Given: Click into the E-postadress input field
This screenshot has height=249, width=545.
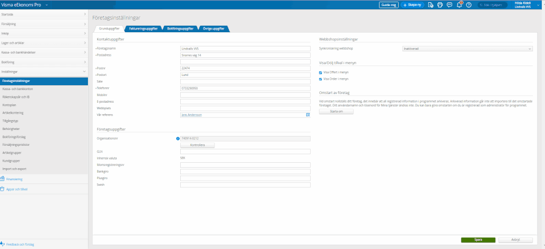Looking at the screenshot, I should pos(245,100).
